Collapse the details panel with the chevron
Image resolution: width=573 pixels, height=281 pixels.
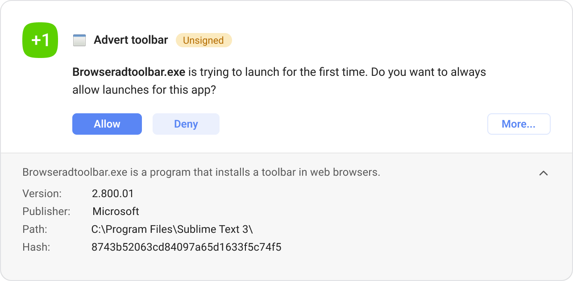click(543, 173)
